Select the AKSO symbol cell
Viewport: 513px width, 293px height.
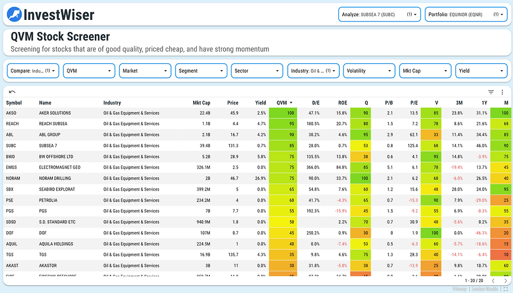tap(11, 113)
